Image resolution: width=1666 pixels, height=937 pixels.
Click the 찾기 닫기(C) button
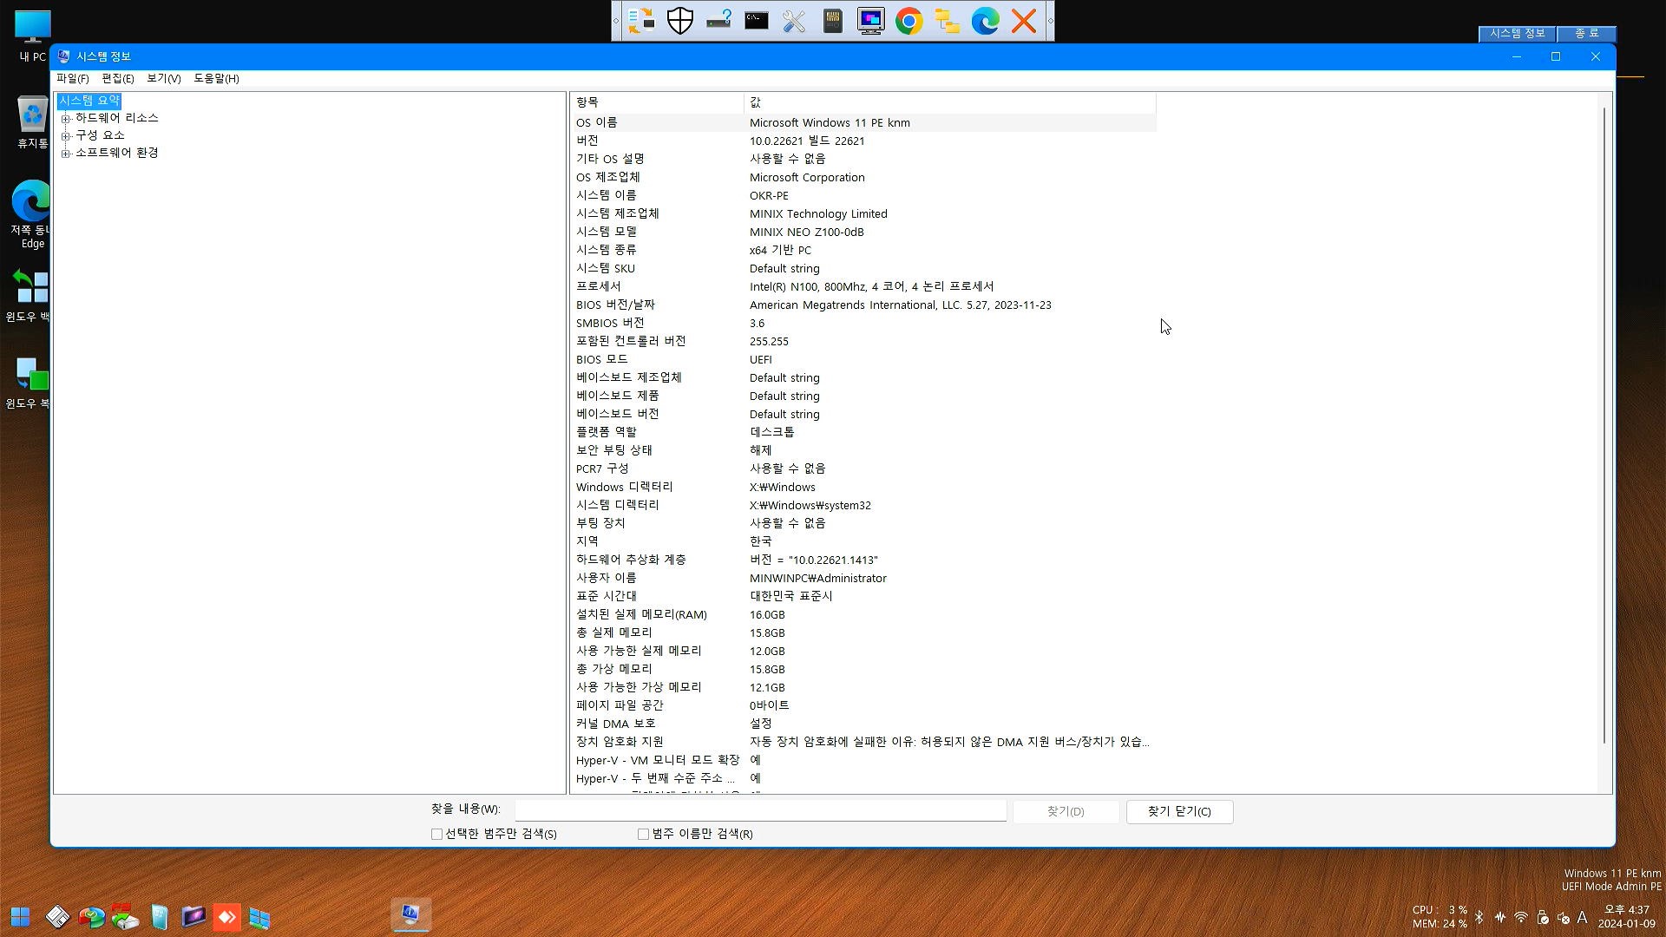coord(1179,811)
